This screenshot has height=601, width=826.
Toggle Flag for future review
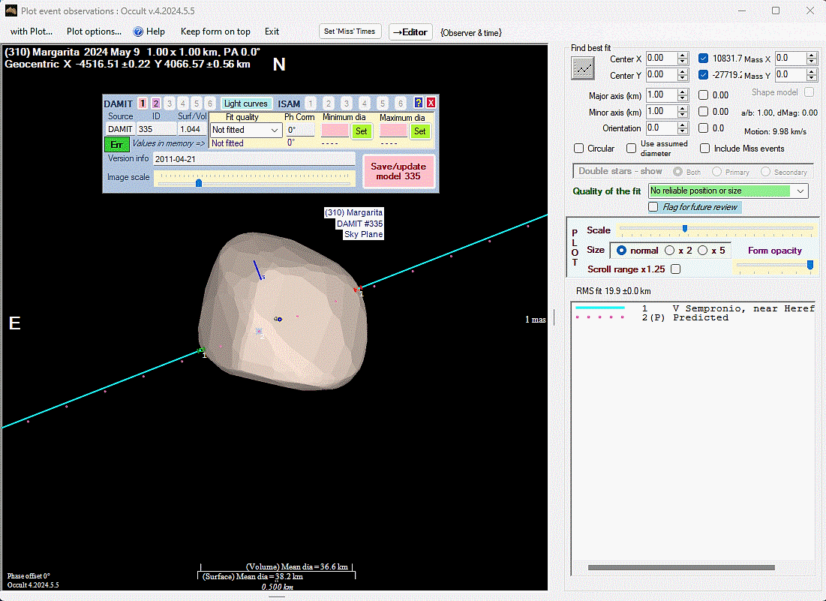654,207
